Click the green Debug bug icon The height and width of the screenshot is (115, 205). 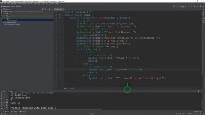tap(192, 6)
